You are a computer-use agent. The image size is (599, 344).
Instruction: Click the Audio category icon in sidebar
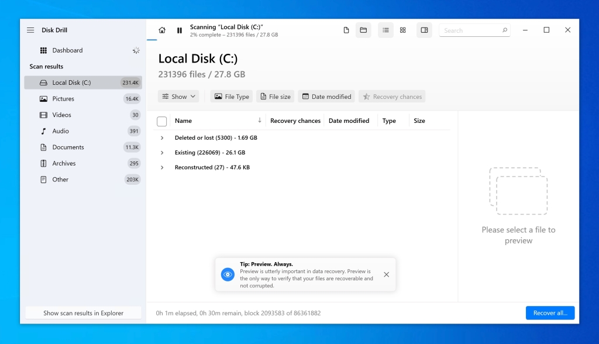[x=43, y=131]
